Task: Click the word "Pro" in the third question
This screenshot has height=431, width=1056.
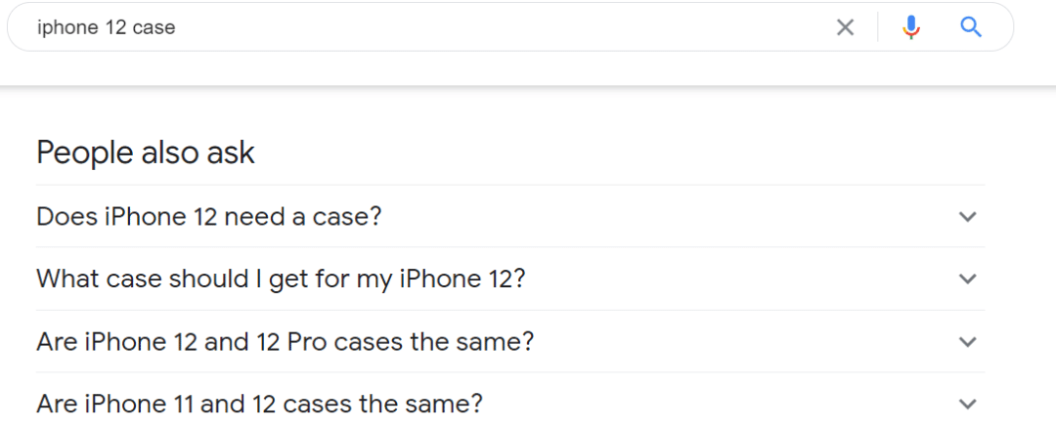Action: pyautogui.click(x=307, y=342)
